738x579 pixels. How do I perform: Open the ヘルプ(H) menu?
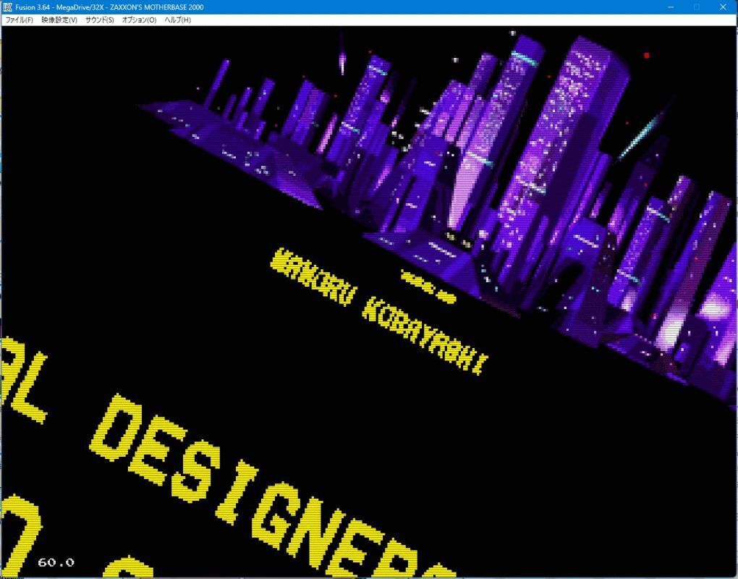177,20
